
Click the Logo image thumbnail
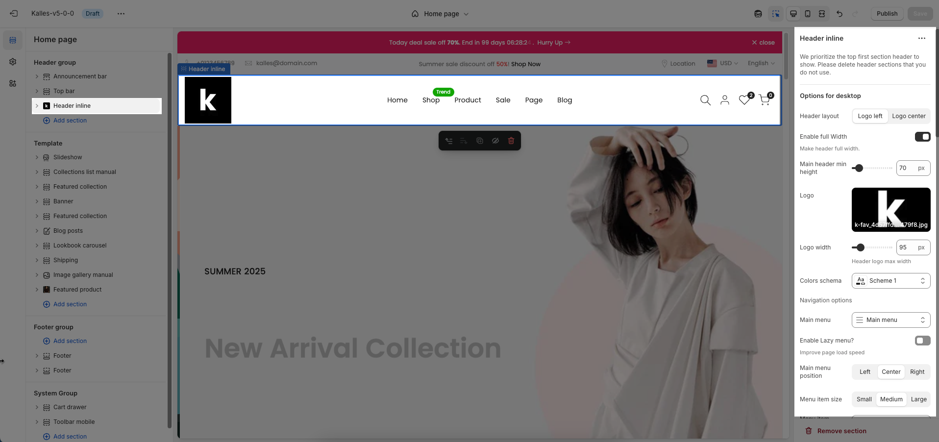click(891, 210)
